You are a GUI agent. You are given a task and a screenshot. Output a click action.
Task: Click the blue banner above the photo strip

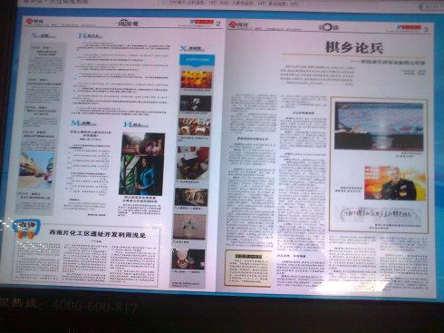point(198,60)
